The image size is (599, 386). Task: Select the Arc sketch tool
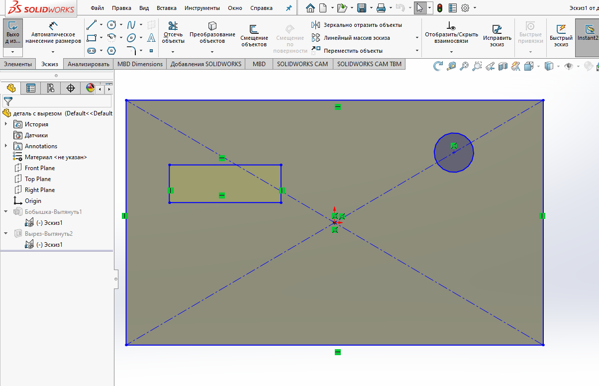(111, 37)
